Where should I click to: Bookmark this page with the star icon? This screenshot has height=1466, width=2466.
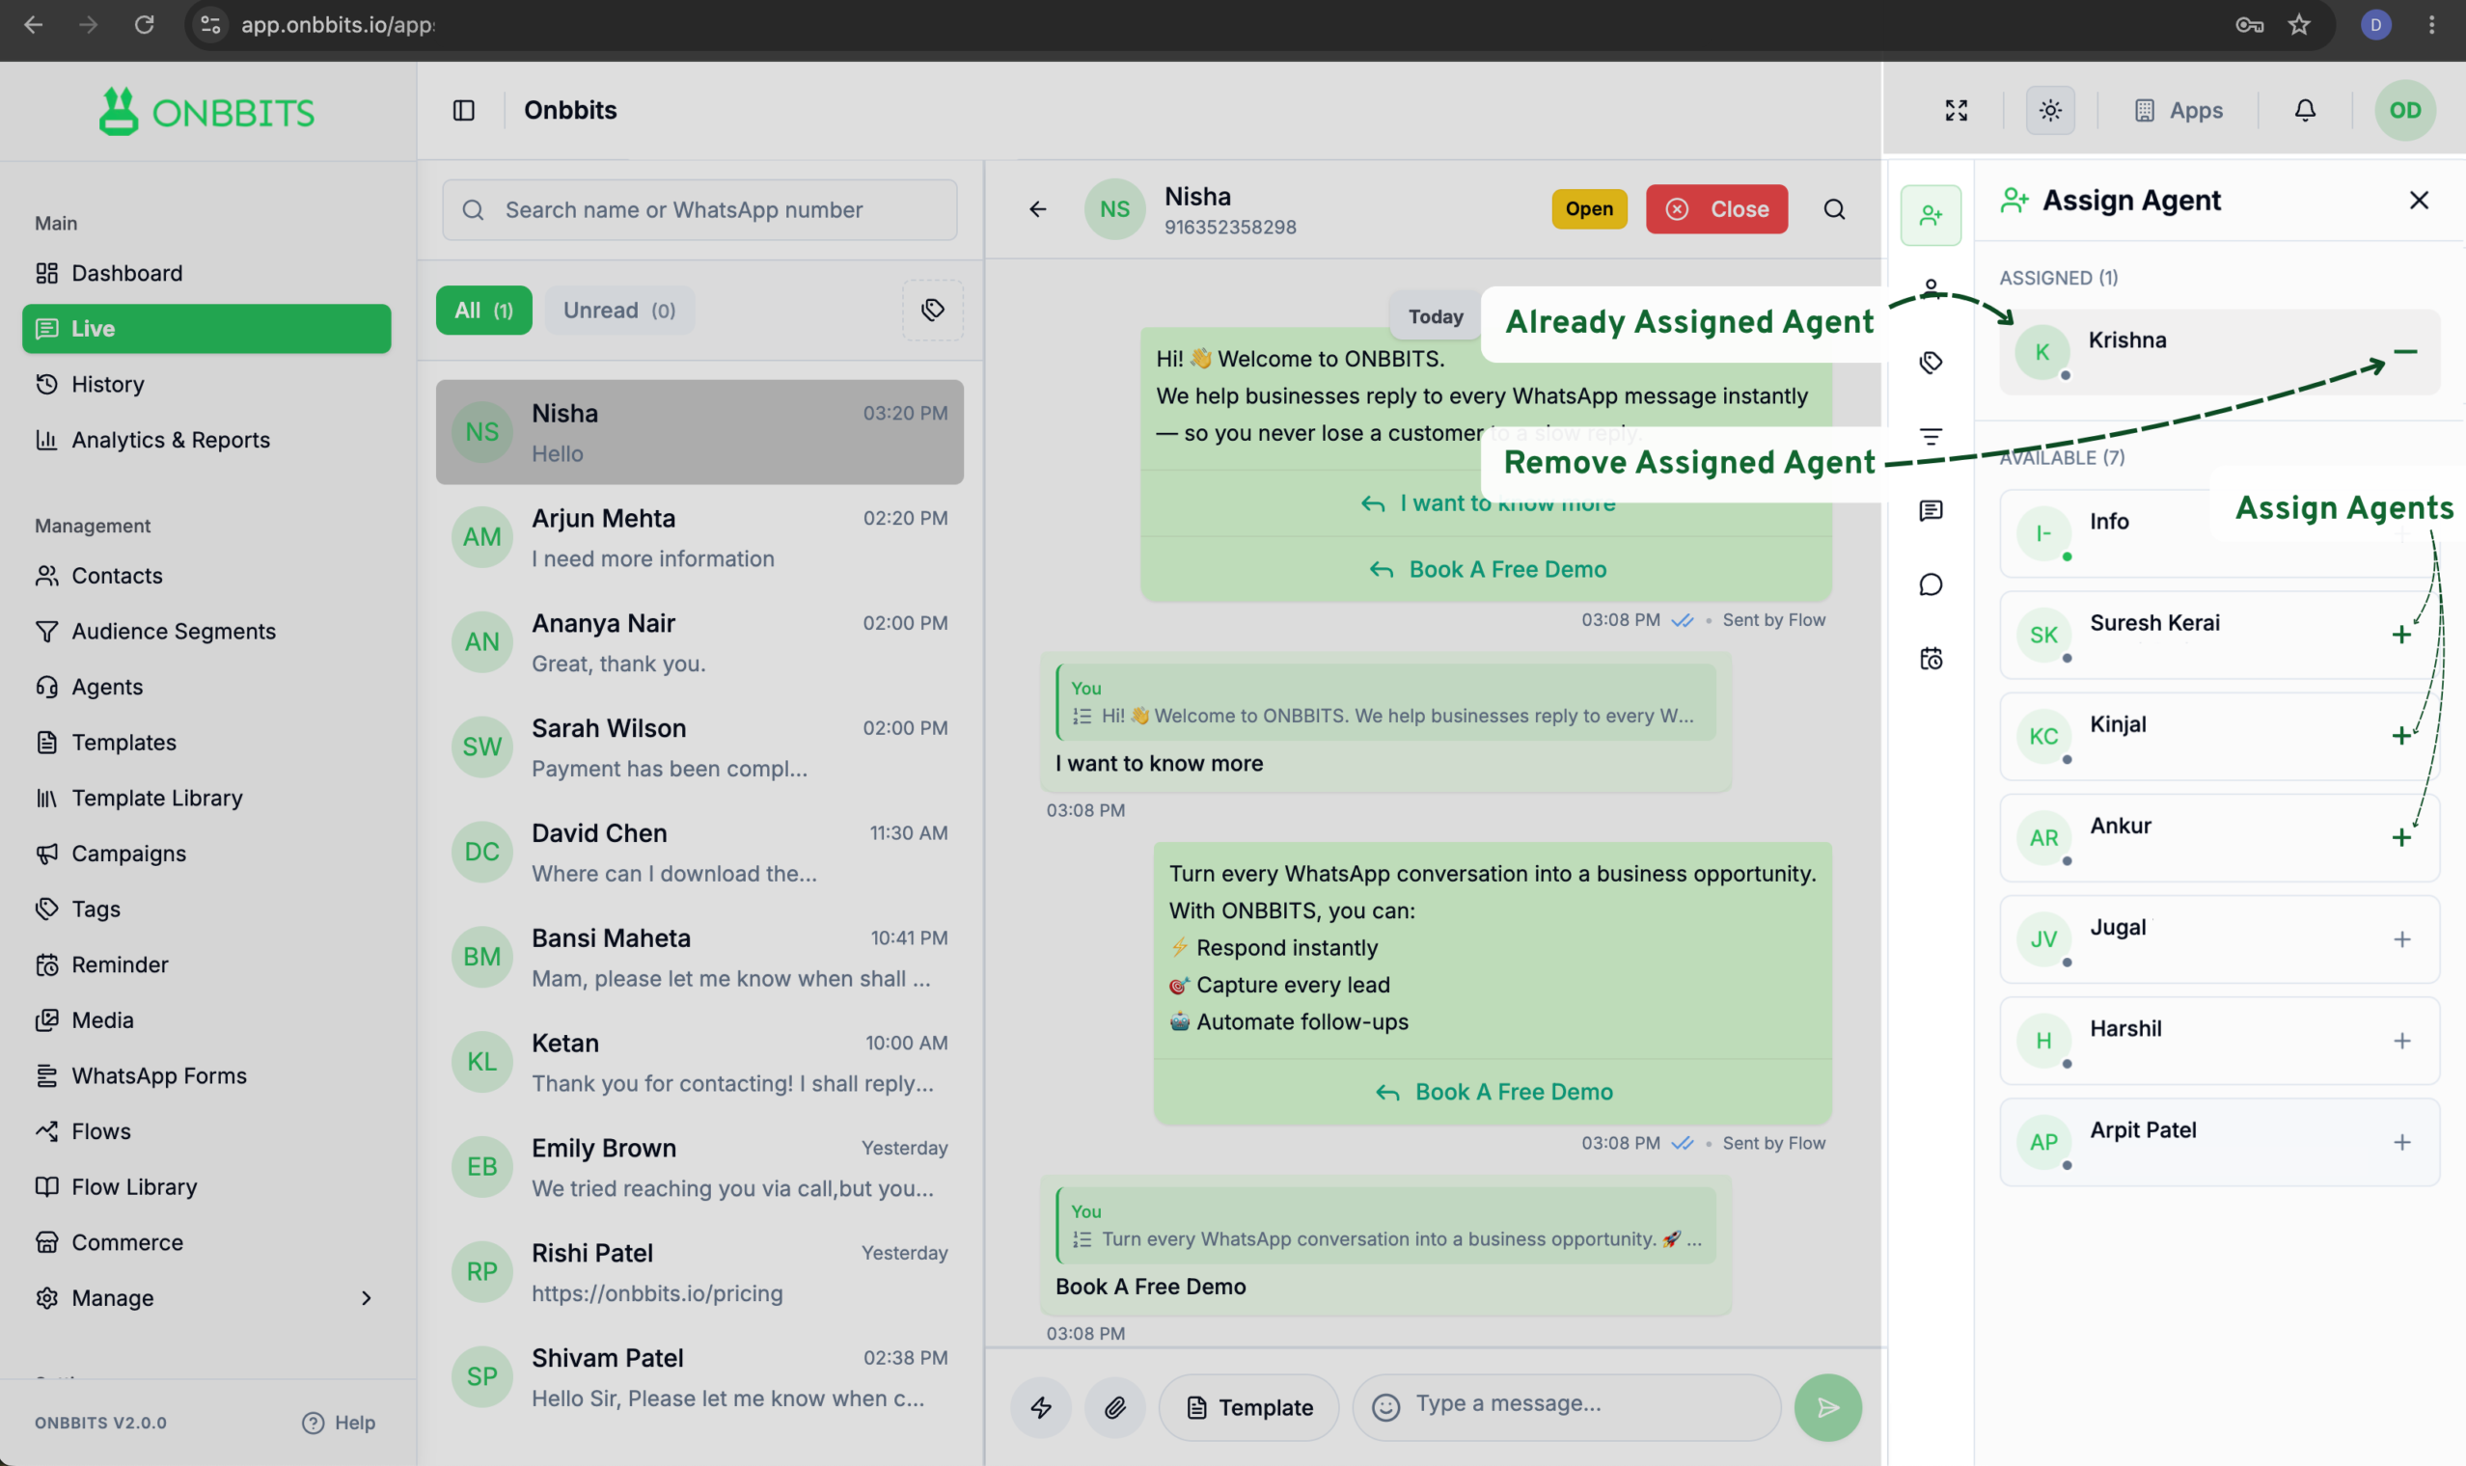pos(2299,25)
